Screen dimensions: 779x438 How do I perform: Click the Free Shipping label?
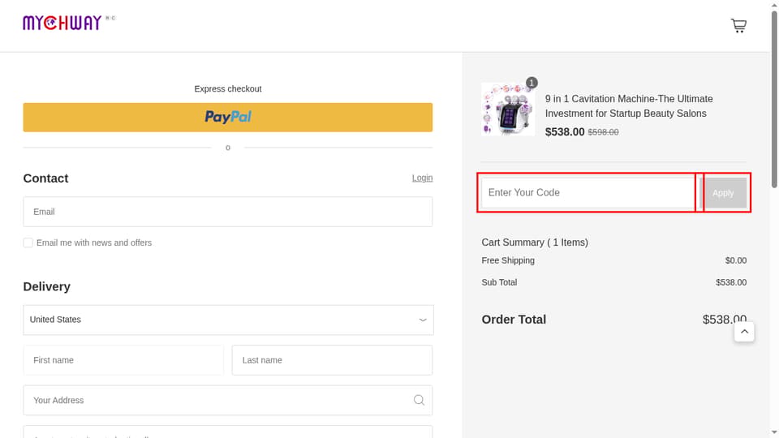click(x=508, y=260)
